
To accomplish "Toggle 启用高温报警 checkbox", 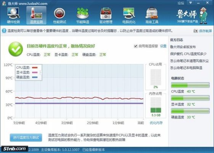I will [135, 46].
